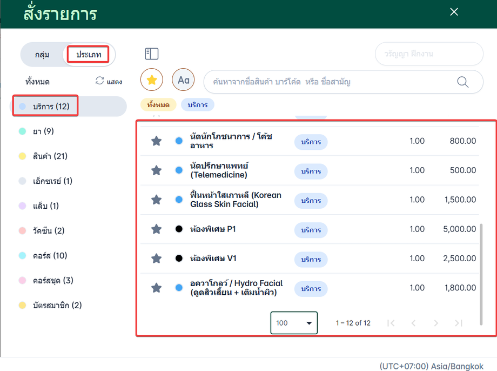Click the magnifier search icon
497x371 pixels.
[462, 82]
